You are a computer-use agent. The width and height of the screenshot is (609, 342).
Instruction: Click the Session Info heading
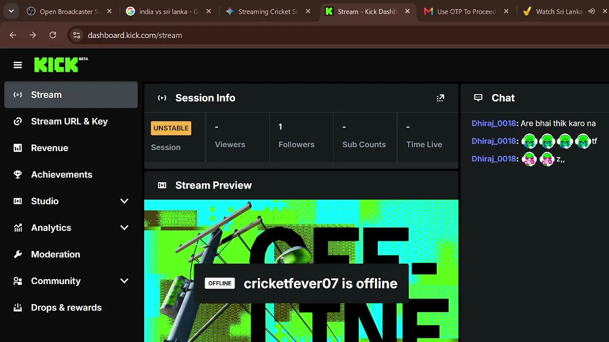coord(205,98)
